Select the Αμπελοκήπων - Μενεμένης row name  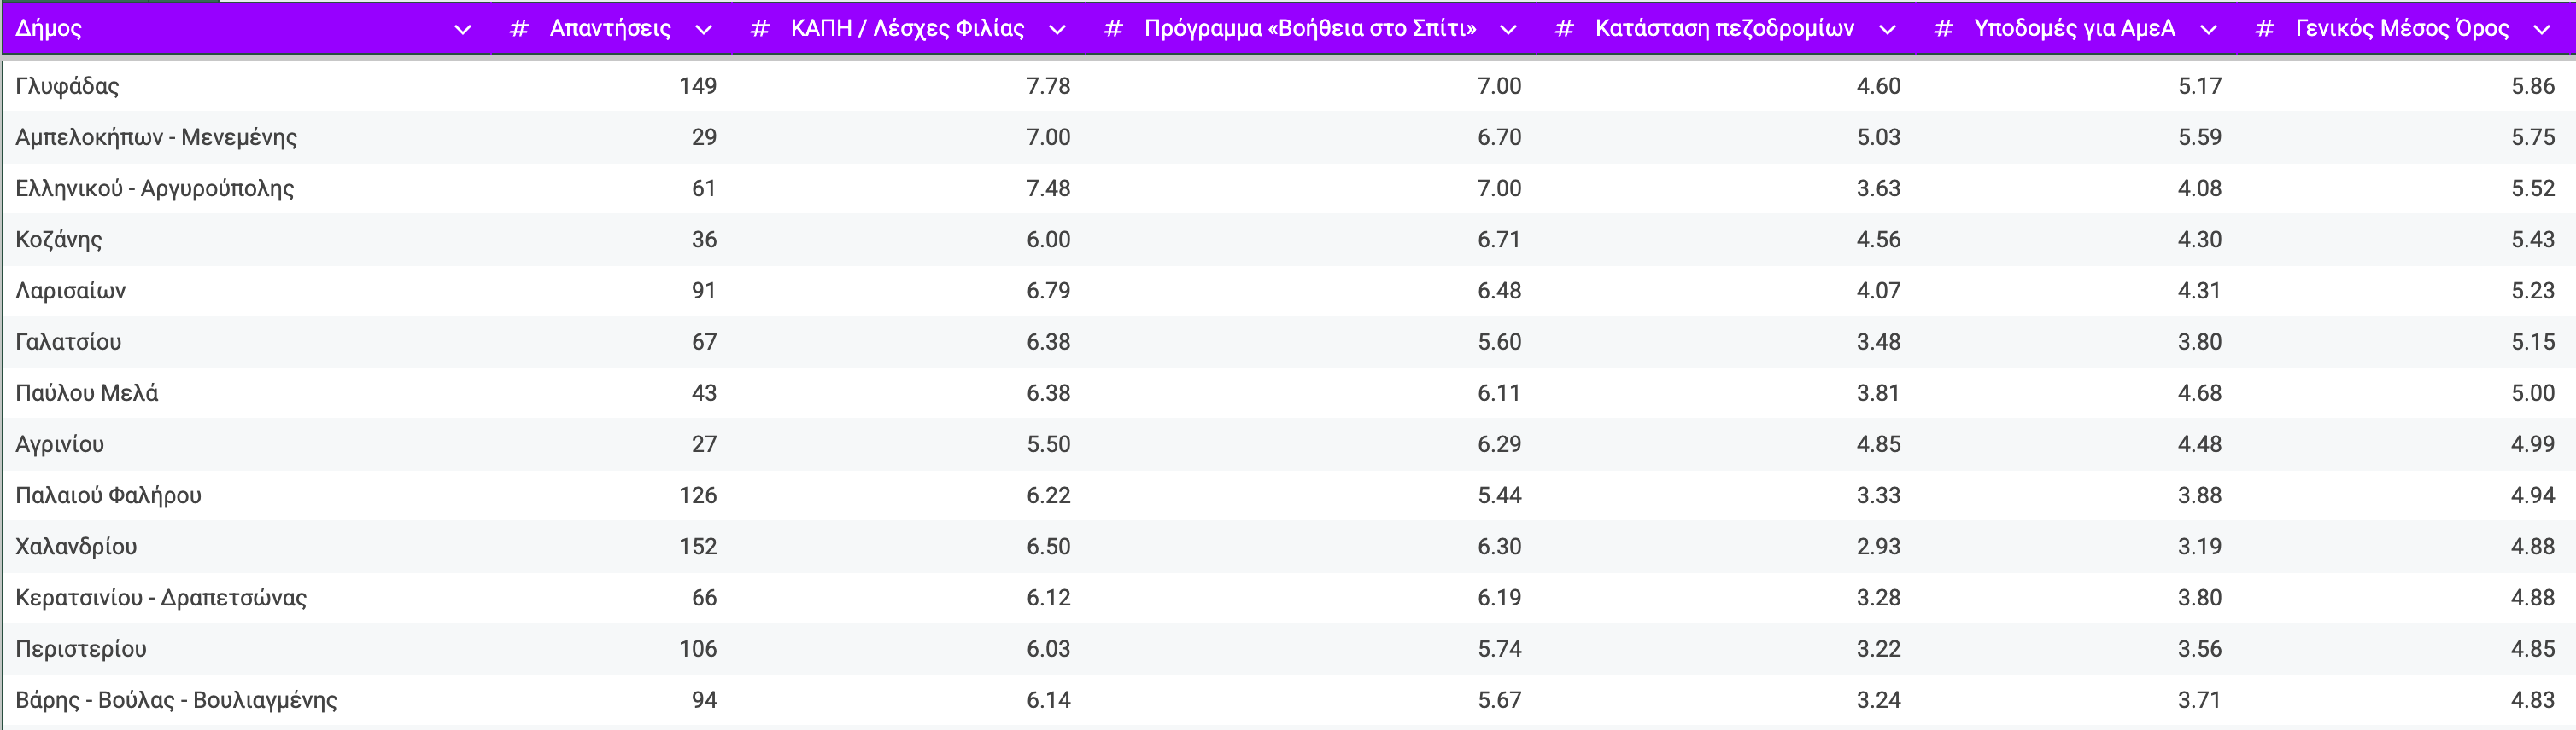[x=156, y=136]
